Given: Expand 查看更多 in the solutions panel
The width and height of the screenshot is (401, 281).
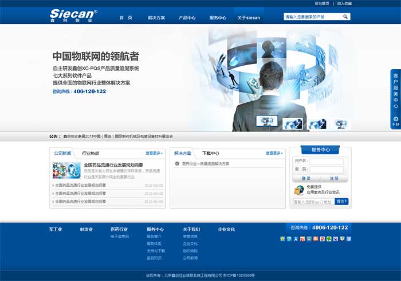Looking at the screenshot, I should pyautogui.click(x=274, y=153).
